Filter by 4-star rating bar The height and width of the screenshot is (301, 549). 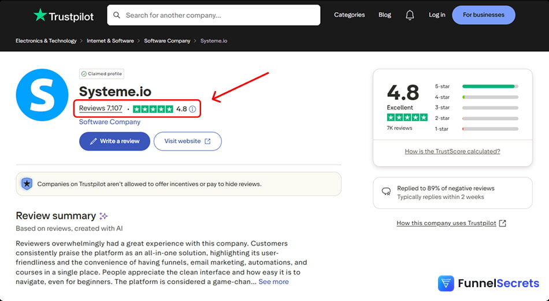point(490,97)
